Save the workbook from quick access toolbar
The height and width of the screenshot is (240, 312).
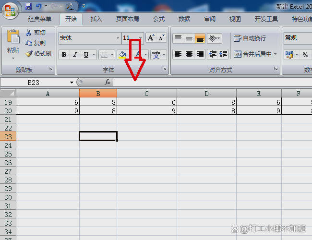coord(28,6)
